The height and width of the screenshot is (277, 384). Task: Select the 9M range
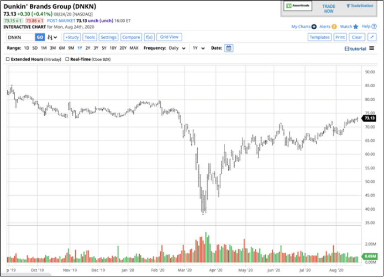[71, 48]
